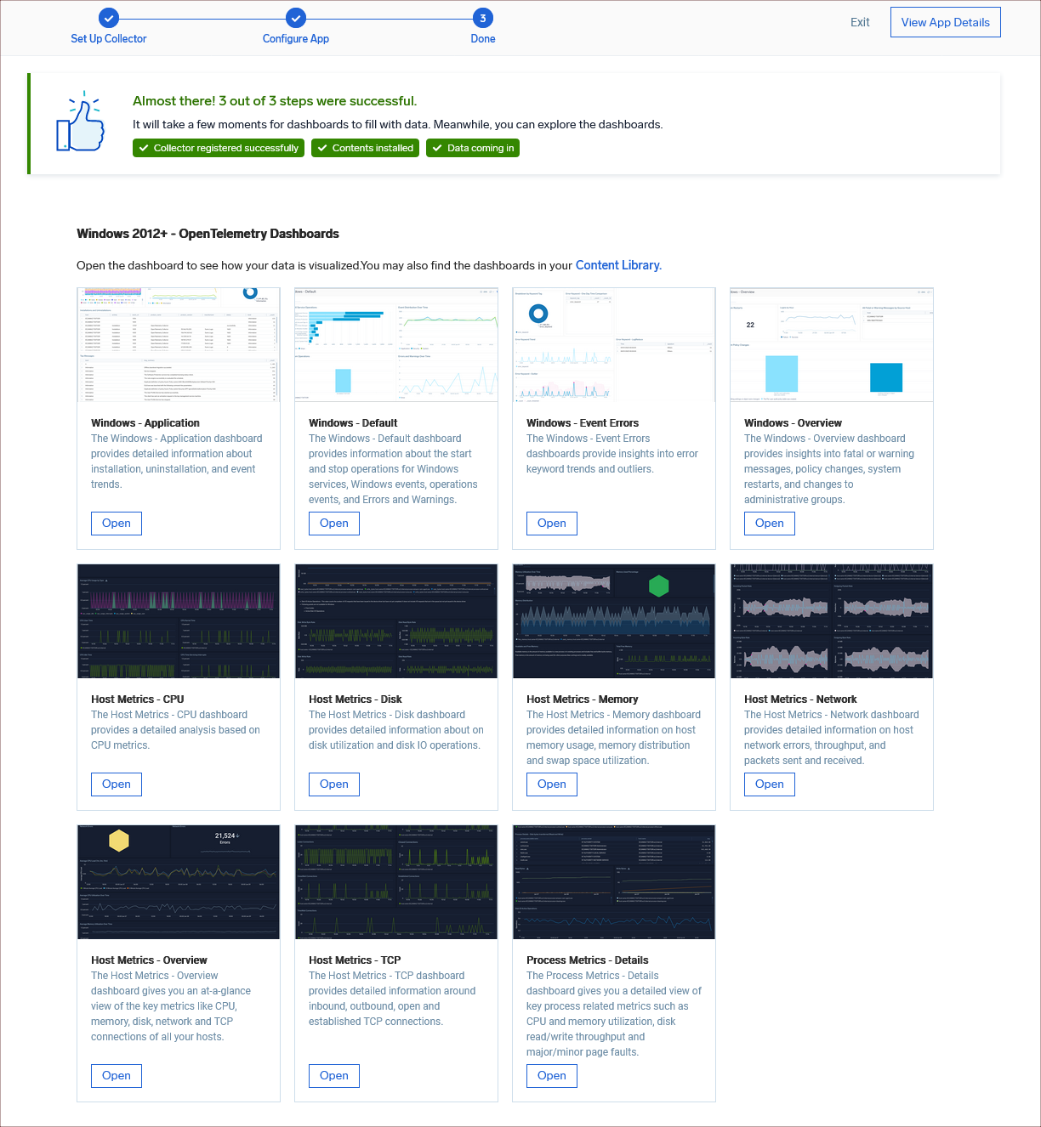Click the View App Details button

tap(945, 22)
